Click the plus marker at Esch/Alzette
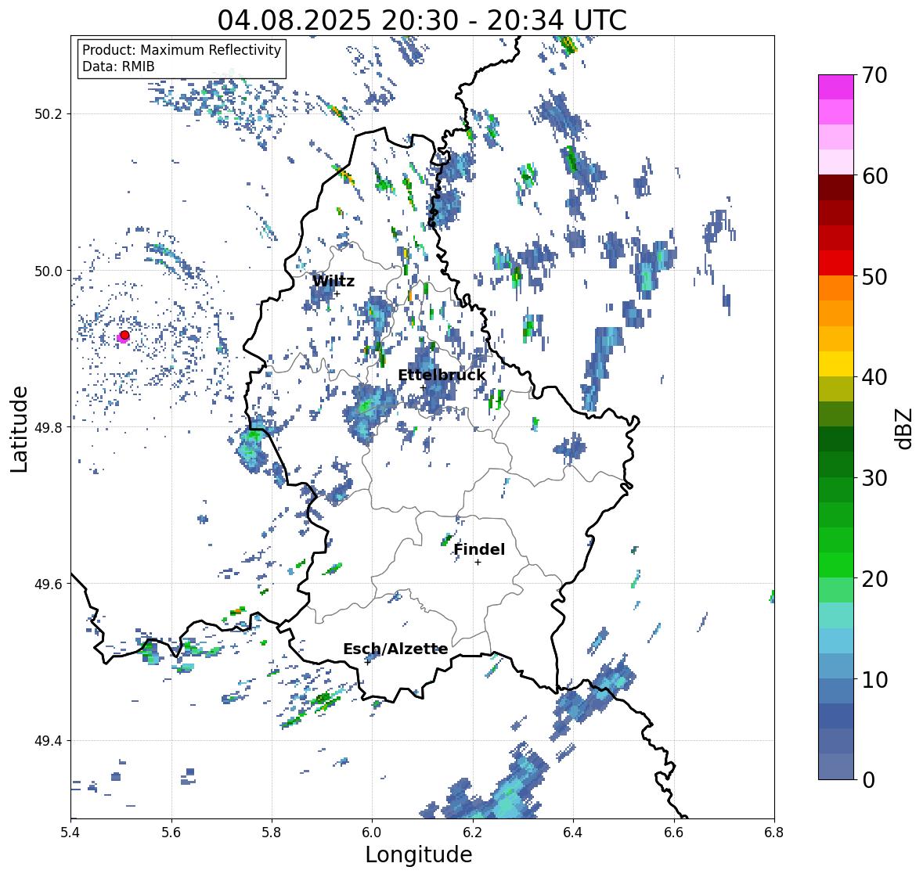 pyautogui.click(x=367, y=662)
